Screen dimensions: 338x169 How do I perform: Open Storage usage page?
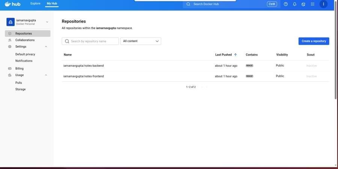(x=21, y=89)
